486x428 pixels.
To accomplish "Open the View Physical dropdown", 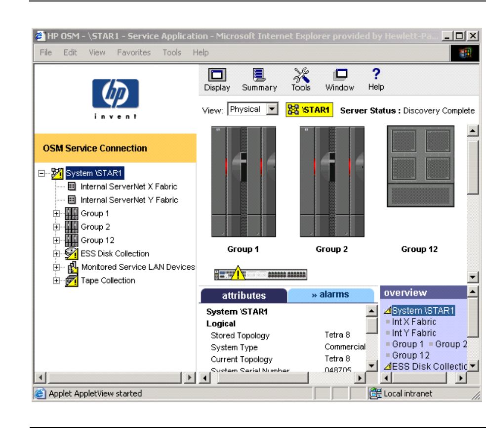I will 272,110.
